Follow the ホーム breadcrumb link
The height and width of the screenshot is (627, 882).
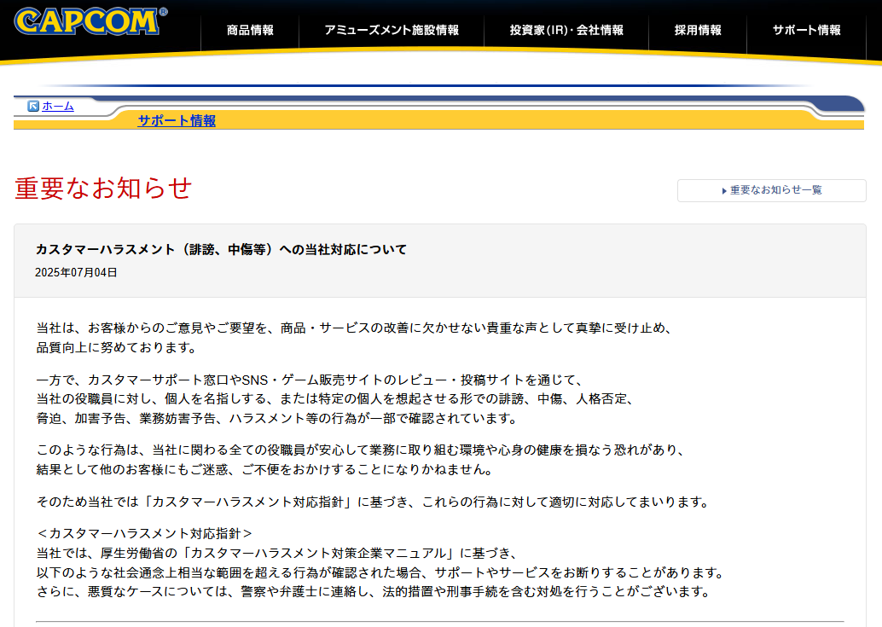pyautogui.click(x=58, y=107)
